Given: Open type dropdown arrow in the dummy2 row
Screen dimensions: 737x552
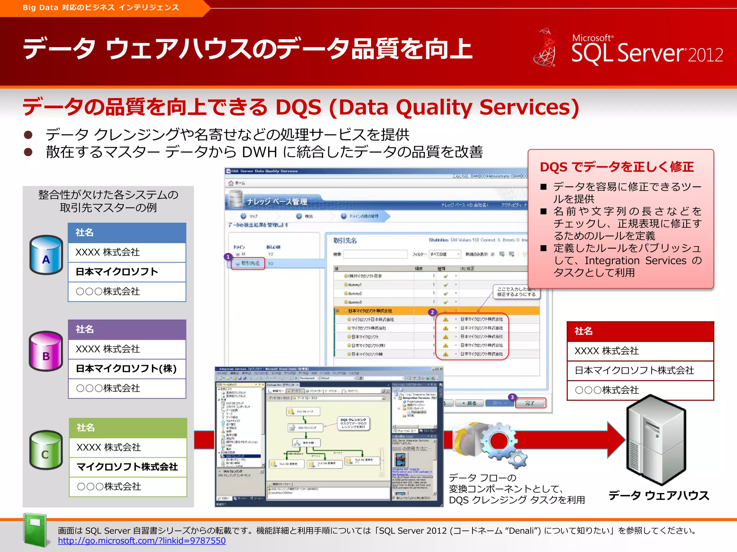Looking at the screenshot, I should [456, 294].
